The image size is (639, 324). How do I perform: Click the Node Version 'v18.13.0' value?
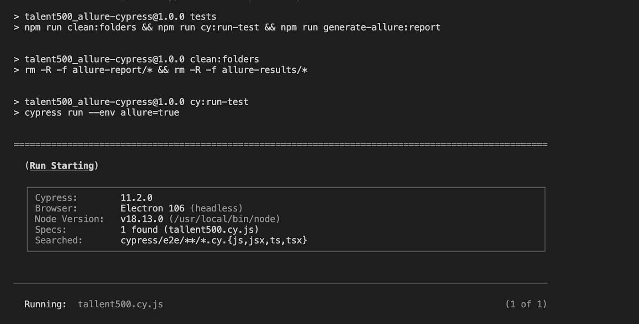click(x=142, y=219)
